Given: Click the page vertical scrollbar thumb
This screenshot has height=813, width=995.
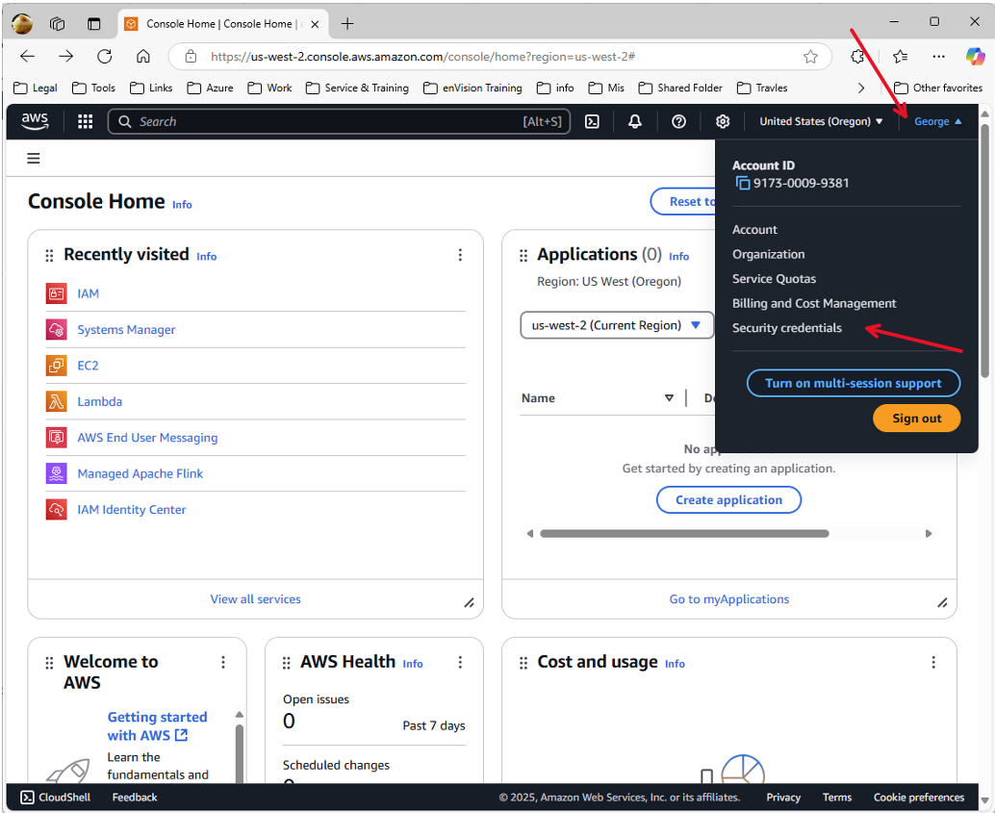Looking at the screenshot, I should [x=984, y=251].
